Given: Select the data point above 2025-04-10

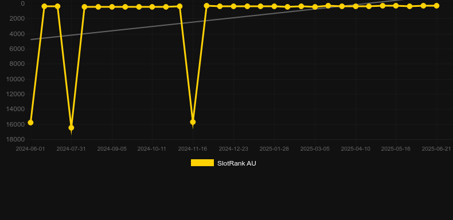Looking at the screenshot, I should tap(356, 6).
